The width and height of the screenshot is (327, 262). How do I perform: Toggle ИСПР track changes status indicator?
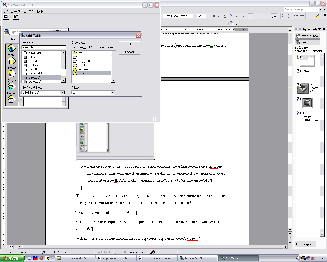(108, 252)
